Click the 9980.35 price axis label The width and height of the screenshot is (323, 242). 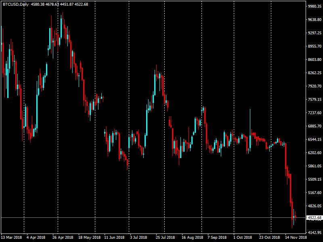[315, 6]
